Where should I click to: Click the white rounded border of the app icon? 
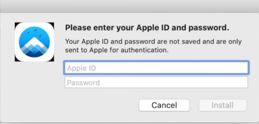point(34,24)
